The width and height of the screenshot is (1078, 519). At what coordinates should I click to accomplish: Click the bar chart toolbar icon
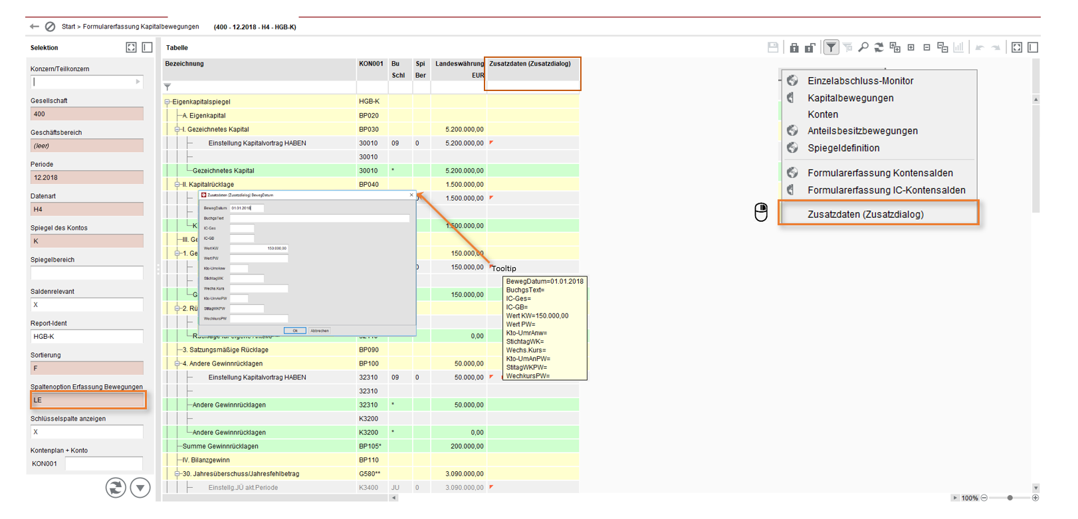958,47
